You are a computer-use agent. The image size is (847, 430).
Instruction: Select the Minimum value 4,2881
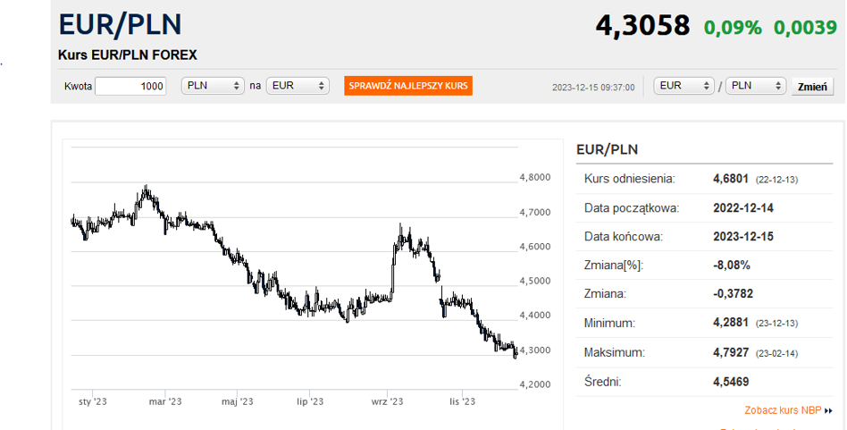click(x=732, y=323)
